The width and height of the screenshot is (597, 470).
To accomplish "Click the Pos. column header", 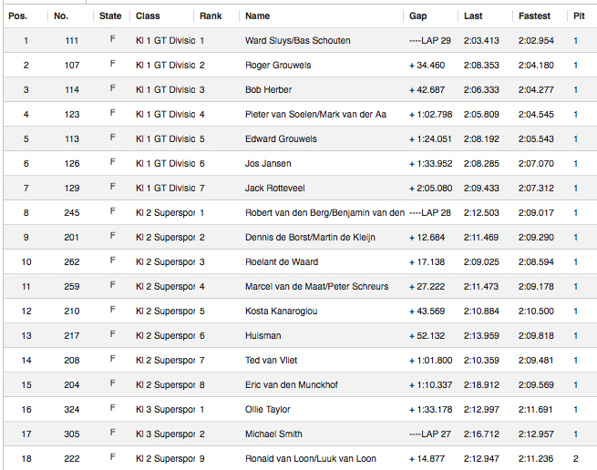I will pyautogui.click(x=18, y=15).
